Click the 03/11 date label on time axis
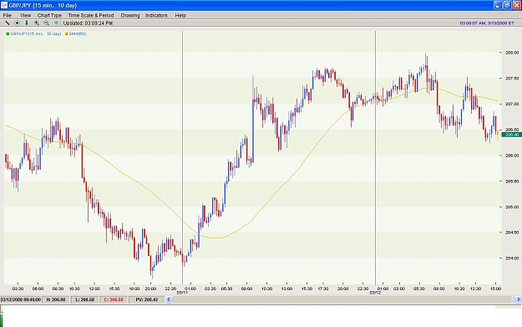This screenshot has height=327, width=522. (x=182, y=293)
